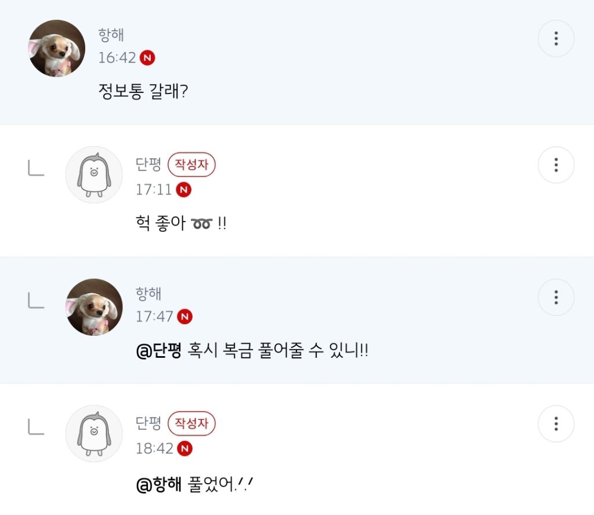Open the three-dot menu on 단평's 18:42 comment

[556, 424]
